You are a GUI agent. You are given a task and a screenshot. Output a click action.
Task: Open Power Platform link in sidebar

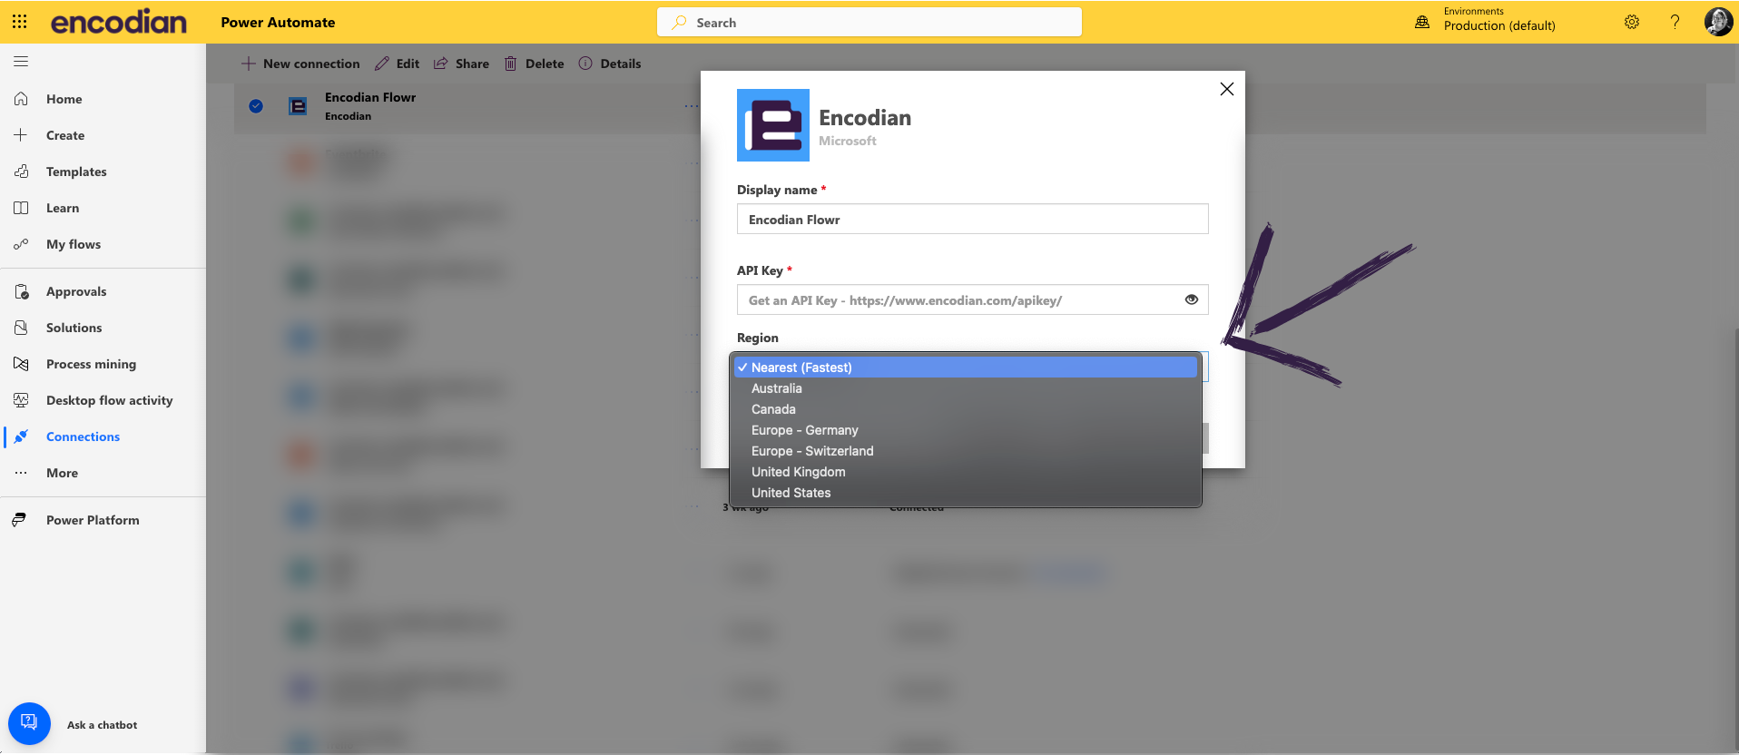click(x=93, y=520)
